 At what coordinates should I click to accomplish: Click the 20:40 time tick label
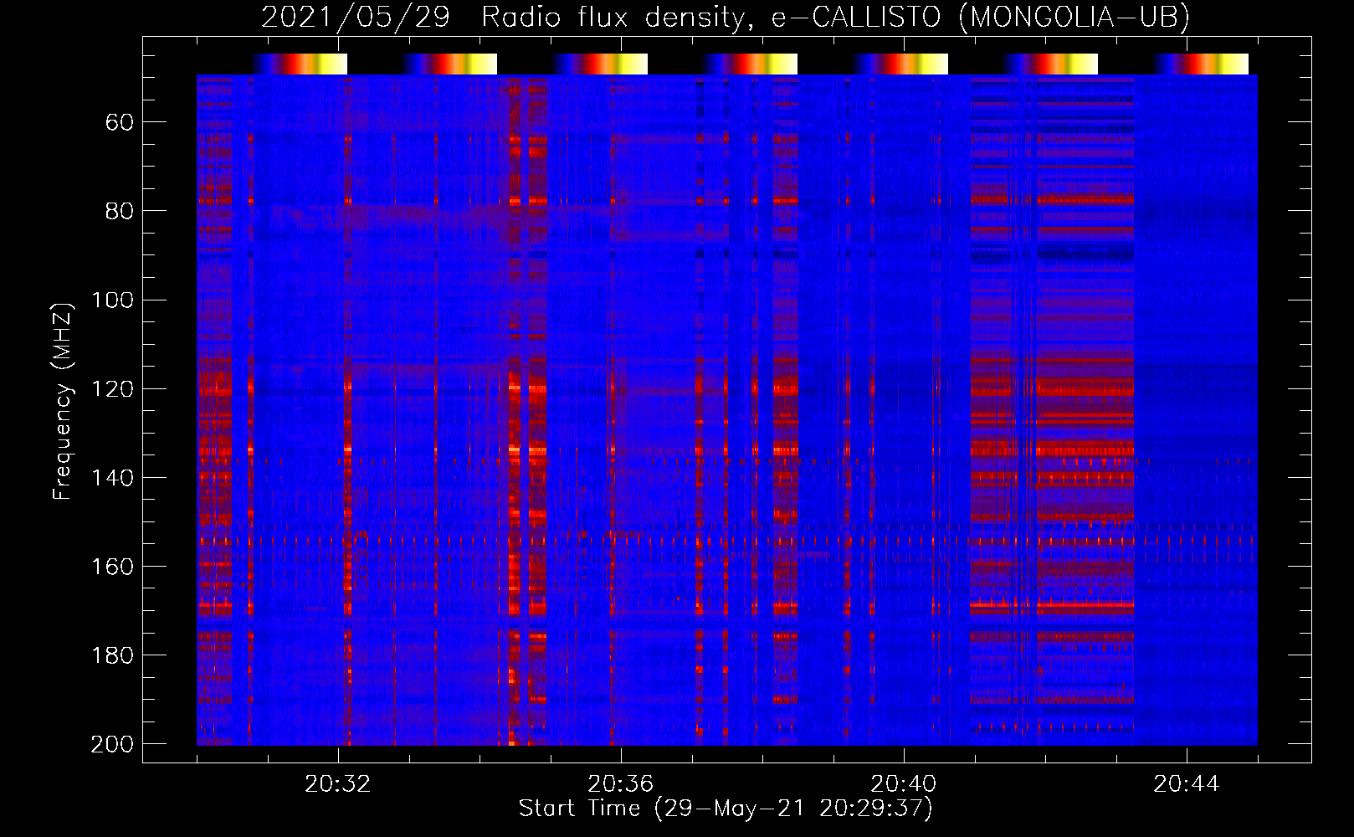[x=904, y=784]
